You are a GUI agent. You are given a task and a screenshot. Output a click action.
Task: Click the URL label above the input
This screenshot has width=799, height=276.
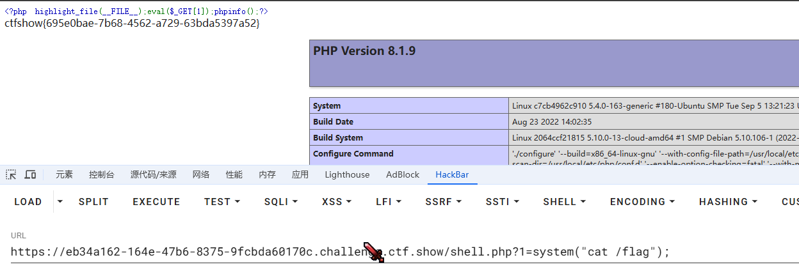coord(19,236)
